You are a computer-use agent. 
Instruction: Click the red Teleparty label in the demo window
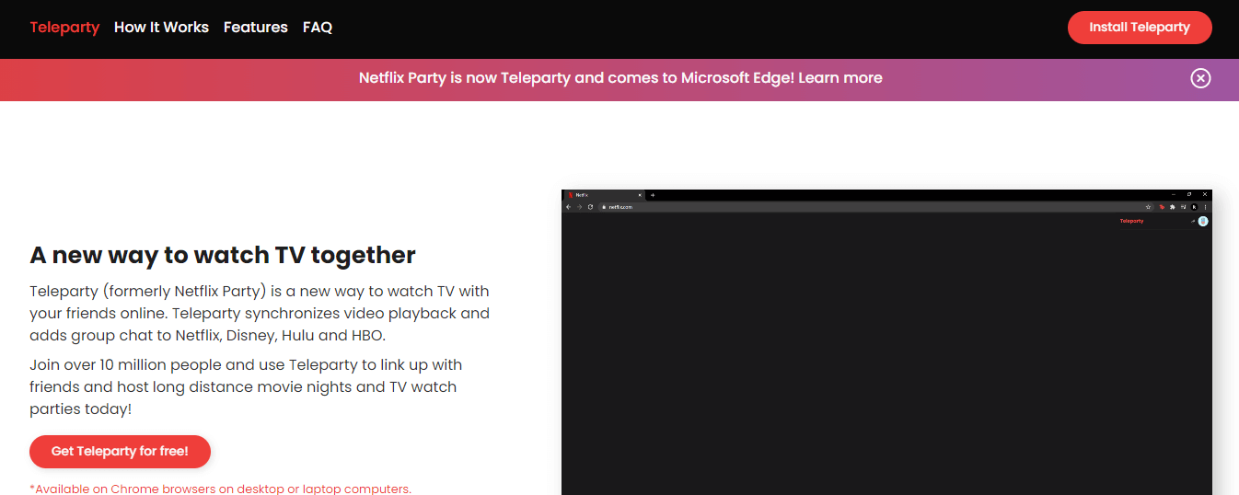[x=1131, y=221]
